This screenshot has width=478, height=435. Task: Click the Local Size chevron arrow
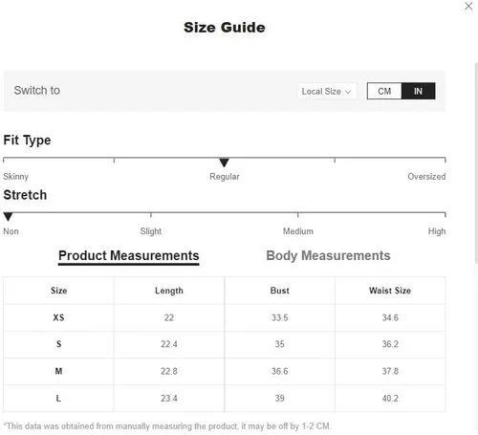pyautogui.click(x=348, y=92)
